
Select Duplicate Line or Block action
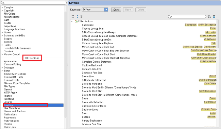[x=144, y=106]
